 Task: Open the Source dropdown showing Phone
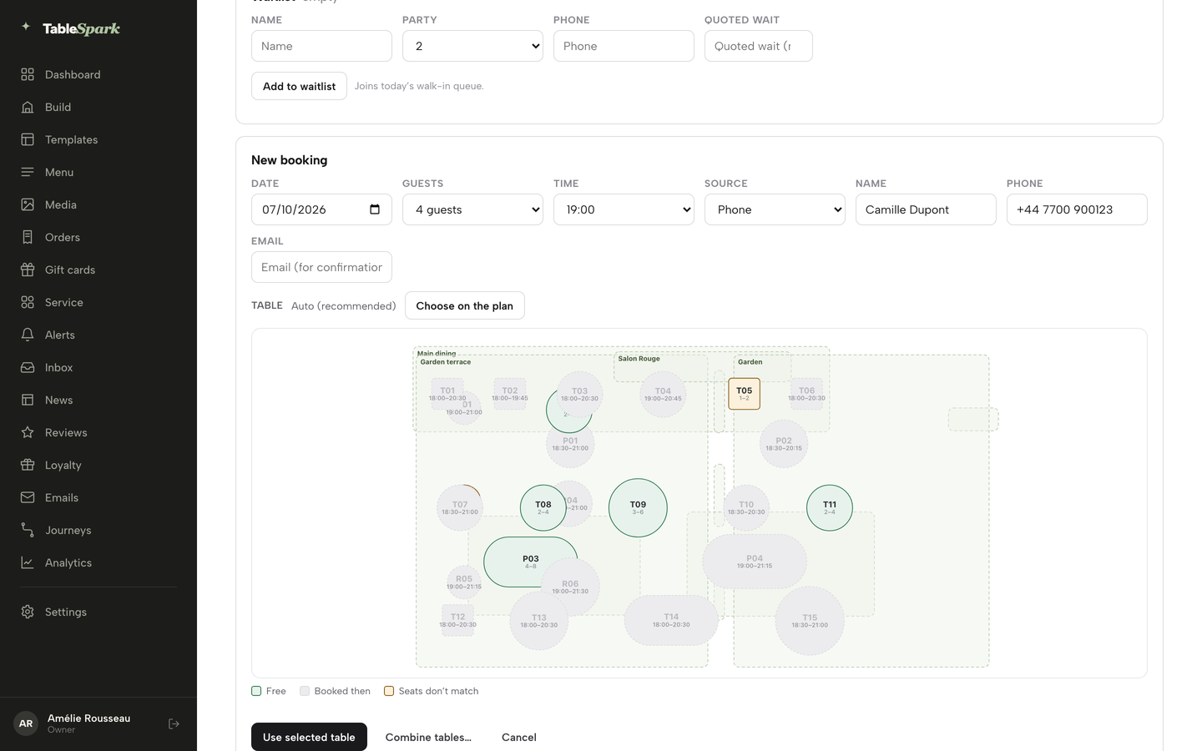pos(775,209)
